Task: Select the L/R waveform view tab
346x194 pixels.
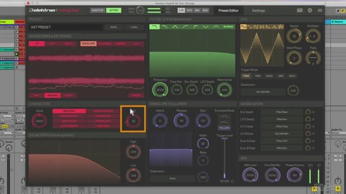Action: click(37, 44)
